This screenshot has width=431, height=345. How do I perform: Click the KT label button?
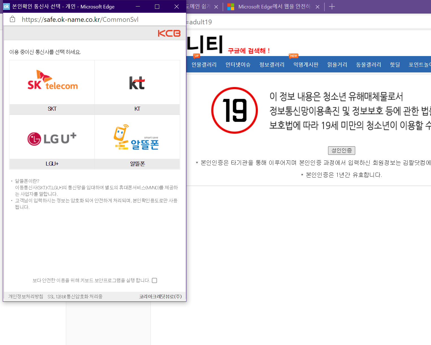tap(137, 109)
